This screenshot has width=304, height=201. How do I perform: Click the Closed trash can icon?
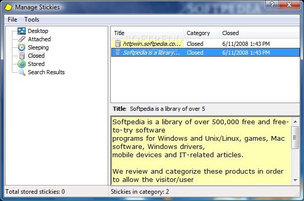click(x=22, y=56)
